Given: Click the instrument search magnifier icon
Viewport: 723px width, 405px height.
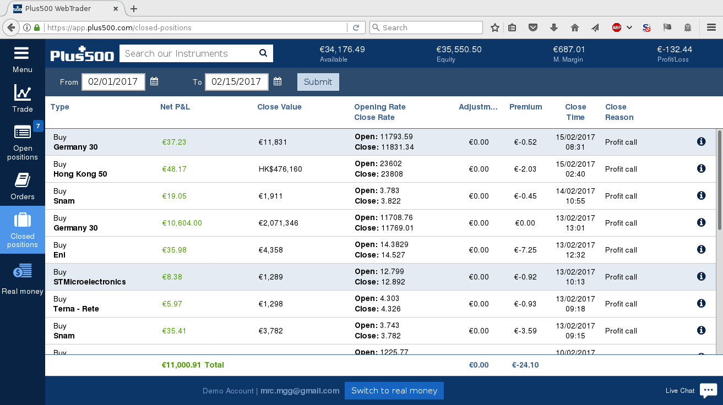Looking at the screenshot, I should click(x=263, y=53).
